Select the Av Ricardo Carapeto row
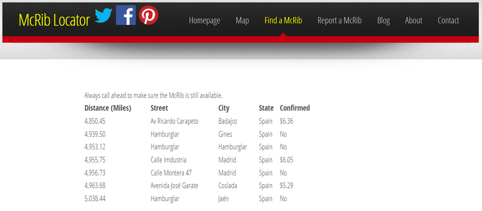 tap(174, 121)
